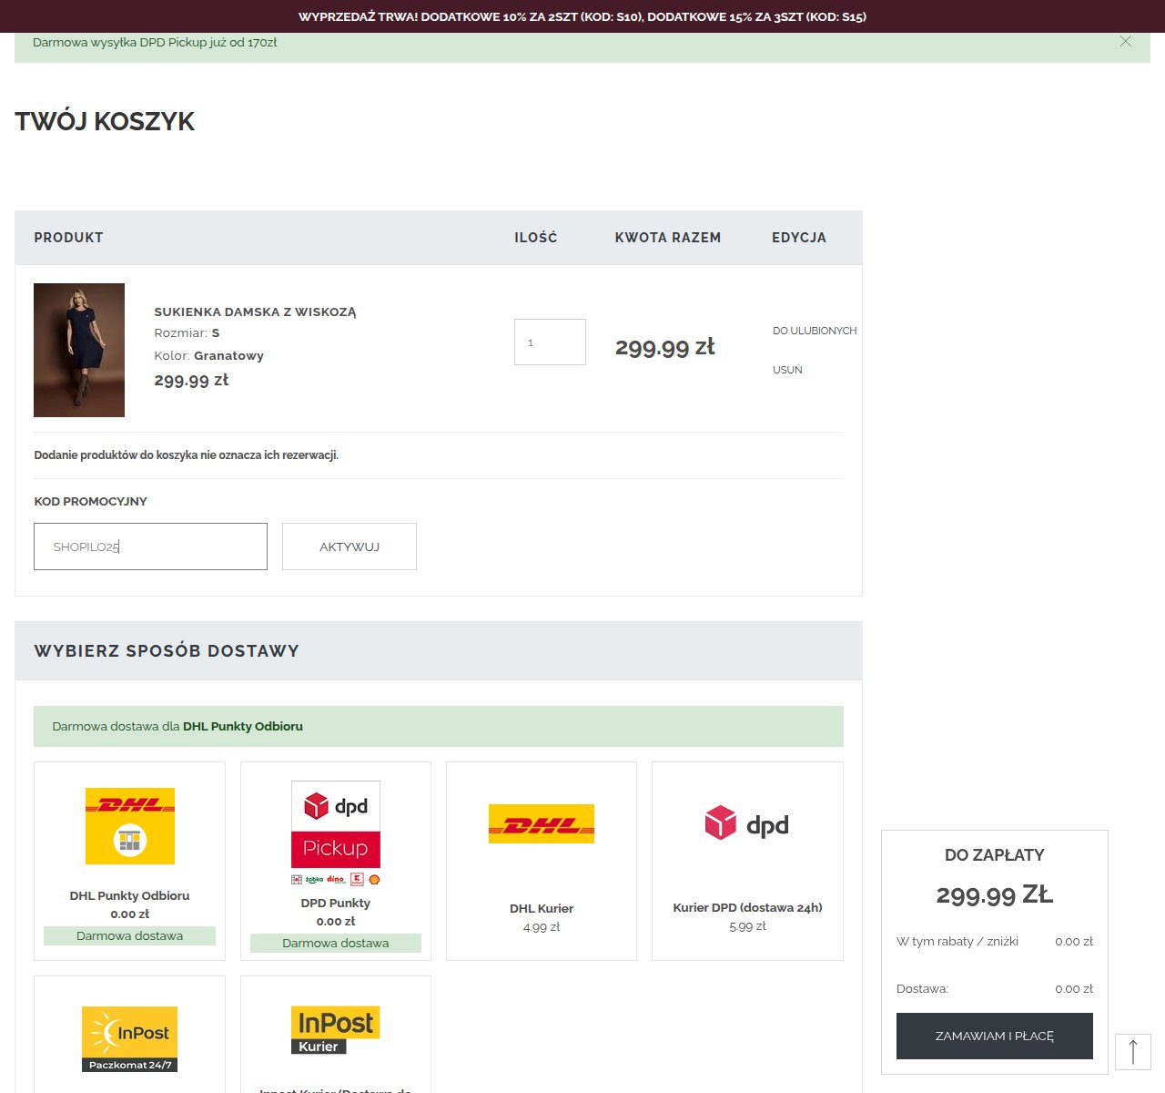Click the Do zapłaty 299.99 ZŁ amount
Screen dimensions: 1165x1093
pyautogui.click(x=995, y=895)
